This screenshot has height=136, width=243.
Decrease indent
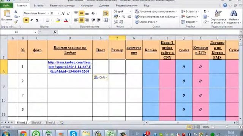tap(93, 20)
